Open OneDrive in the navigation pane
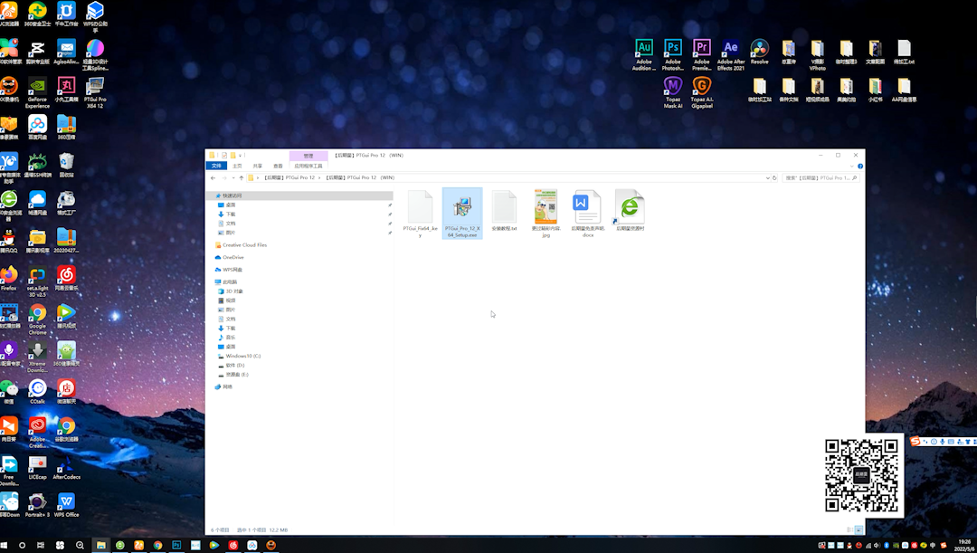 (232, 257)
